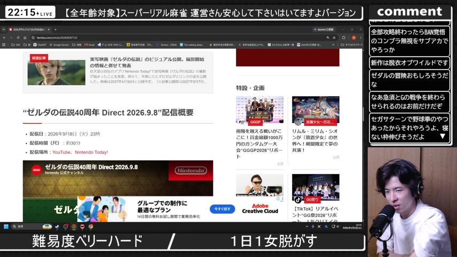Click the taskbar clock and date
Screen dimensions: 457x257
click(352, 226)
